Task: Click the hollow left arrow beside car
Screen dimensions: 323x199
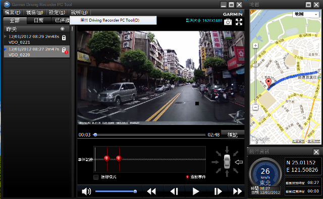Action: tap(239, 162)
